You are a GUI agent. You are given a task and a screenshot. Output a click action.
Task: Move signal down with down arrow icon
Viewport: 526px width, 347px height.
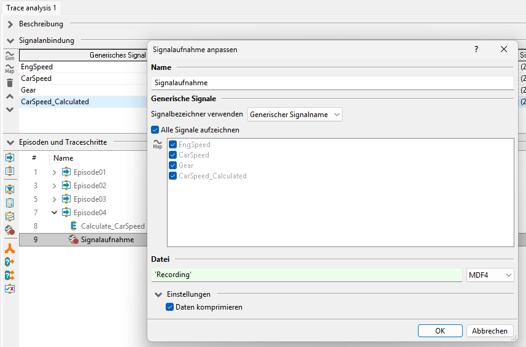pyautogui.click(x=10, y=110)
